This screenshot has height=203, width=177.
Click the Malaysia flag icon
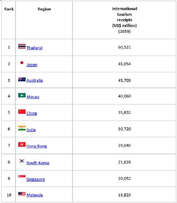pos(22,194)
